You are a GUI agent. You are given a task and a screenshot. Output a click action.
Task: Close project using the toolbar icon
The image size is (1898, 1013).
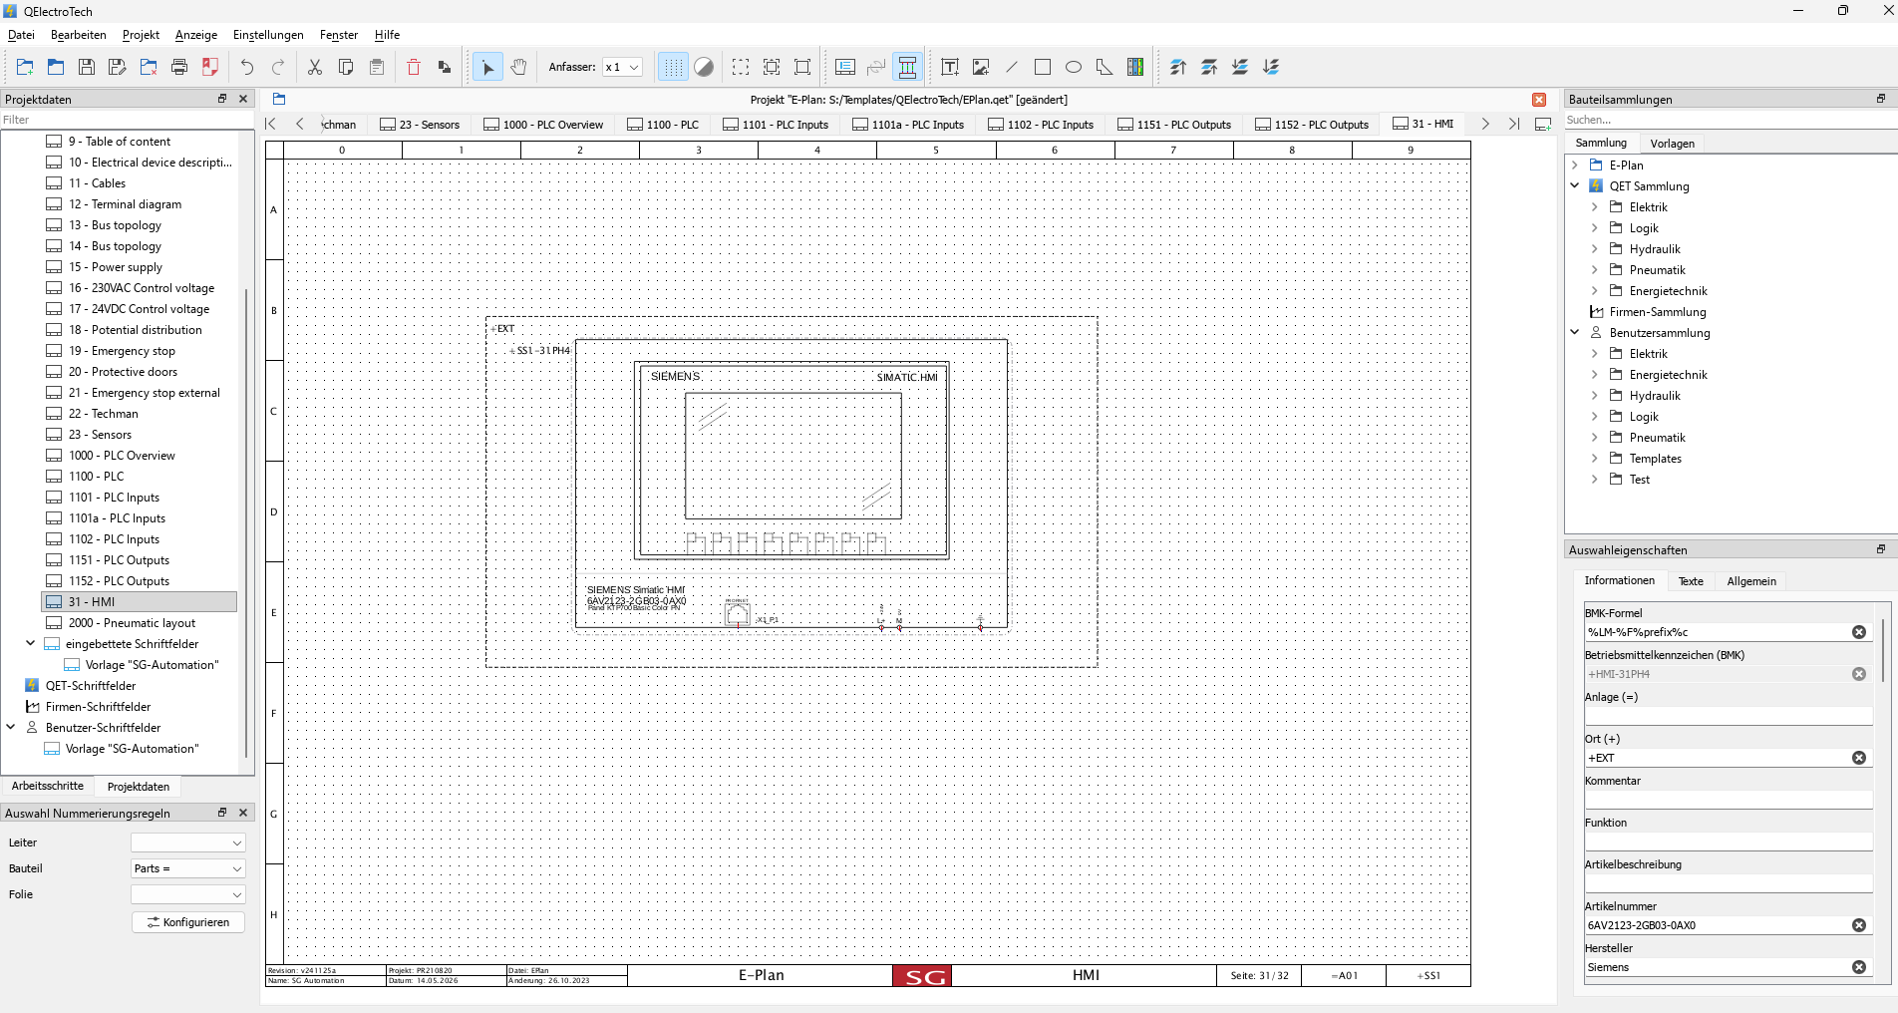149,67
